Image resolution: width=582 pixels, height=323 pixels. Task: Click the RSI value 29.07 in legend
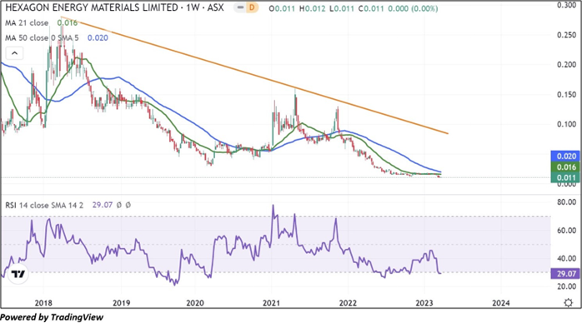tap(102, 205)
